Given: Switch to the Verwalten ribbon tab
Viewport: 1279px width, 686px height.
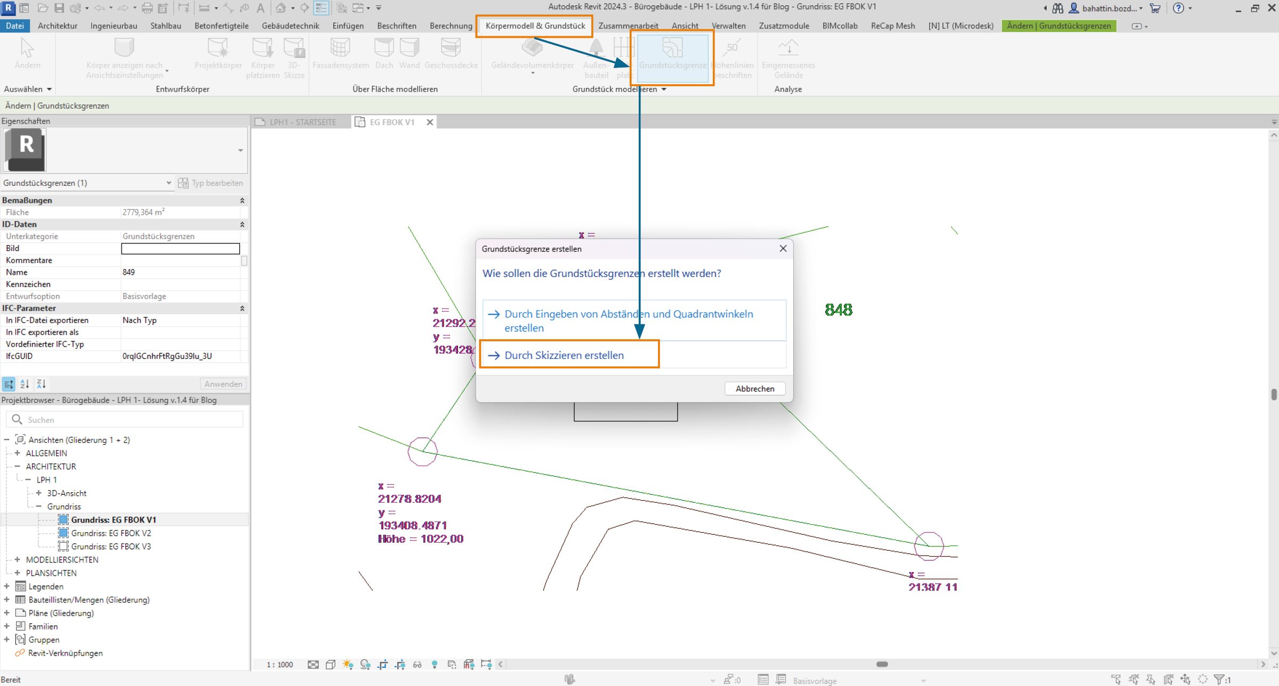Looking at the screenshot, I should click(728, 26).
